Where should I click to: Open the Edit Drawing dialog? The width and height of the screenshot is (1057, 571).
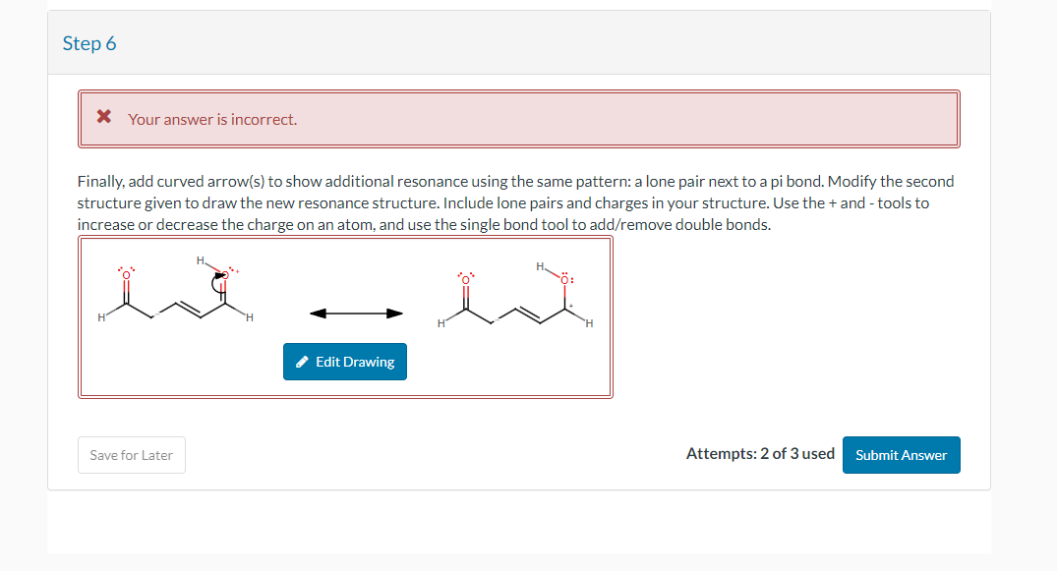345,362
